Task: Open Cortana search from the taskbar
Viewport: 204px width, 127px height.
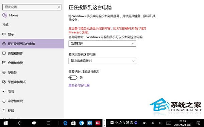Action: 34,123
